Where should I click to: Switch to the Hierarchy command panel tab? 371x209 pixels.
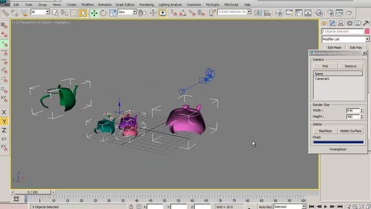point(341,23)
